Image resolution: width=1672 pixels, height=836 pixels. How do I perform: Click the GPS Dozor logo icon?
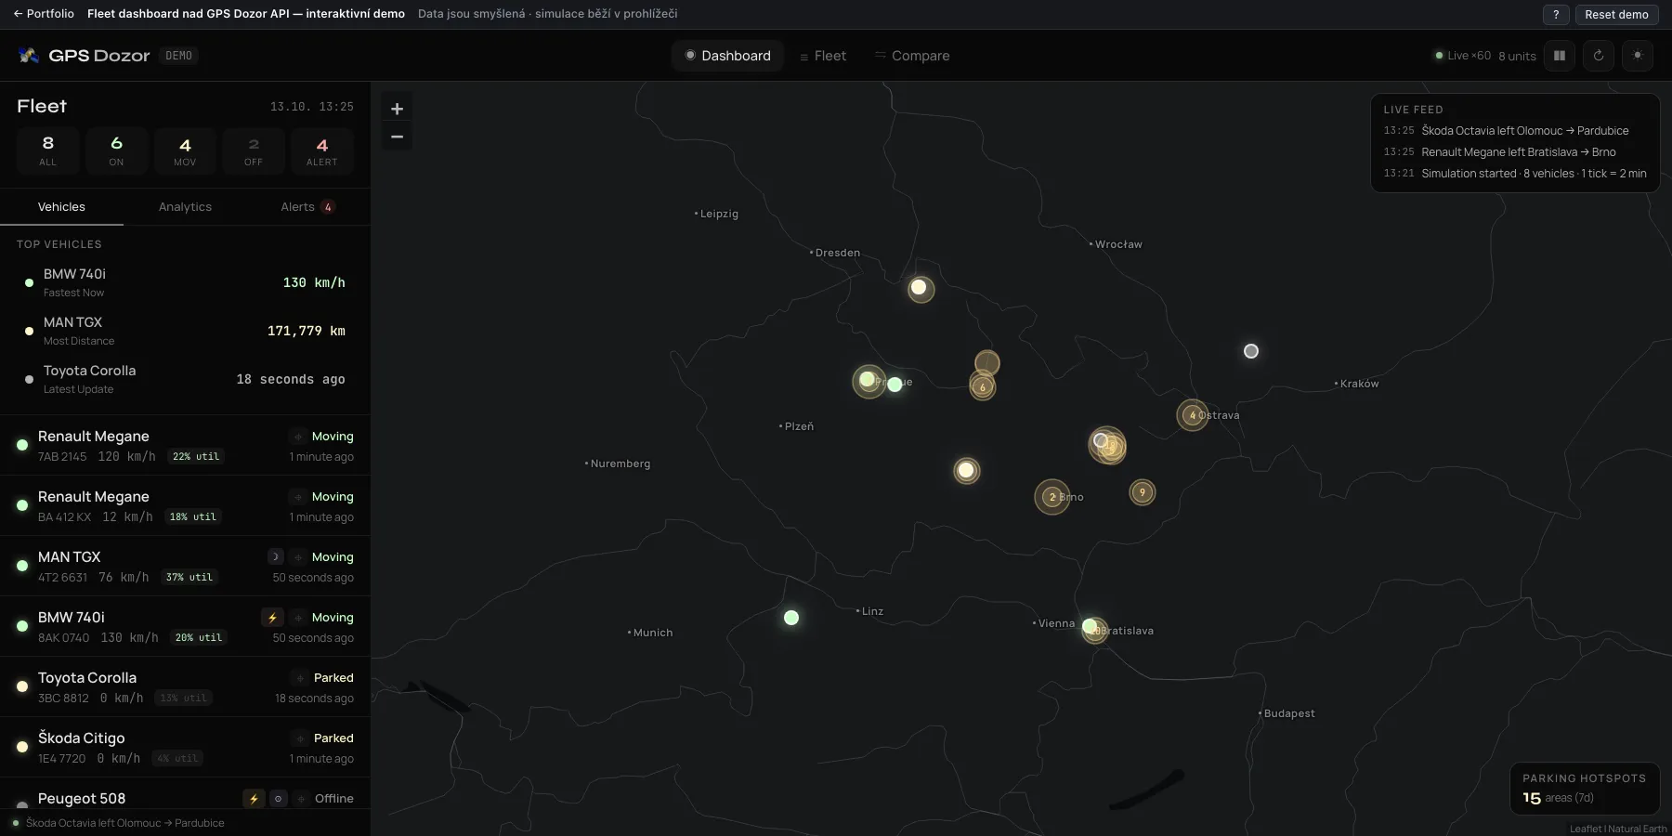[x=29, y=56]
